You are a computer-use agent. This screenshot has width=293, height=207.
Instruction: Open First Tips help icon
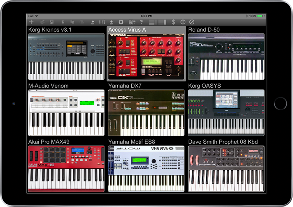[132, 22]
